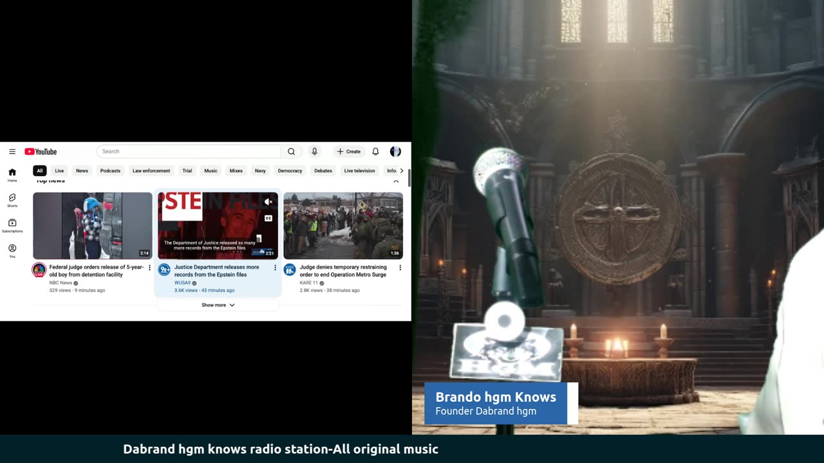Screen dimensions: 824x463
Task: Open the account avatar menu
Action: coord(395,152)
